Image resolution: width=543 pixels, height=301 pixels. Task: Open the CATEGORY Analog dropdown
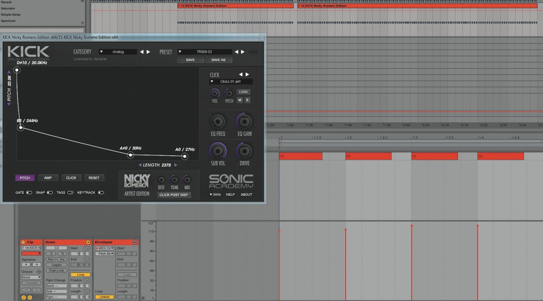coord(118,52)
